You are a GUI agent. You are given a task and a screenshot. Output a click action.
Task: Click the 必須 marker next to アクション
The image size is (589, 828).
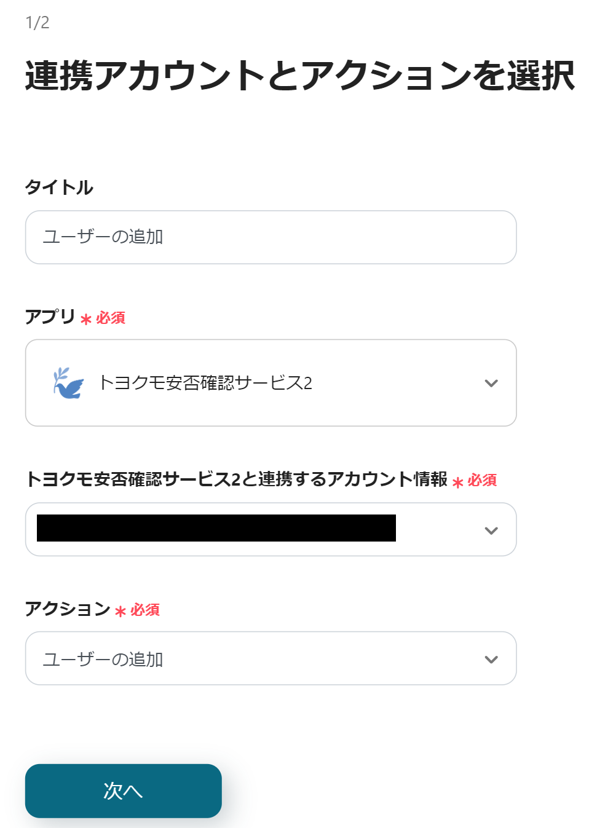click(145, 610)
